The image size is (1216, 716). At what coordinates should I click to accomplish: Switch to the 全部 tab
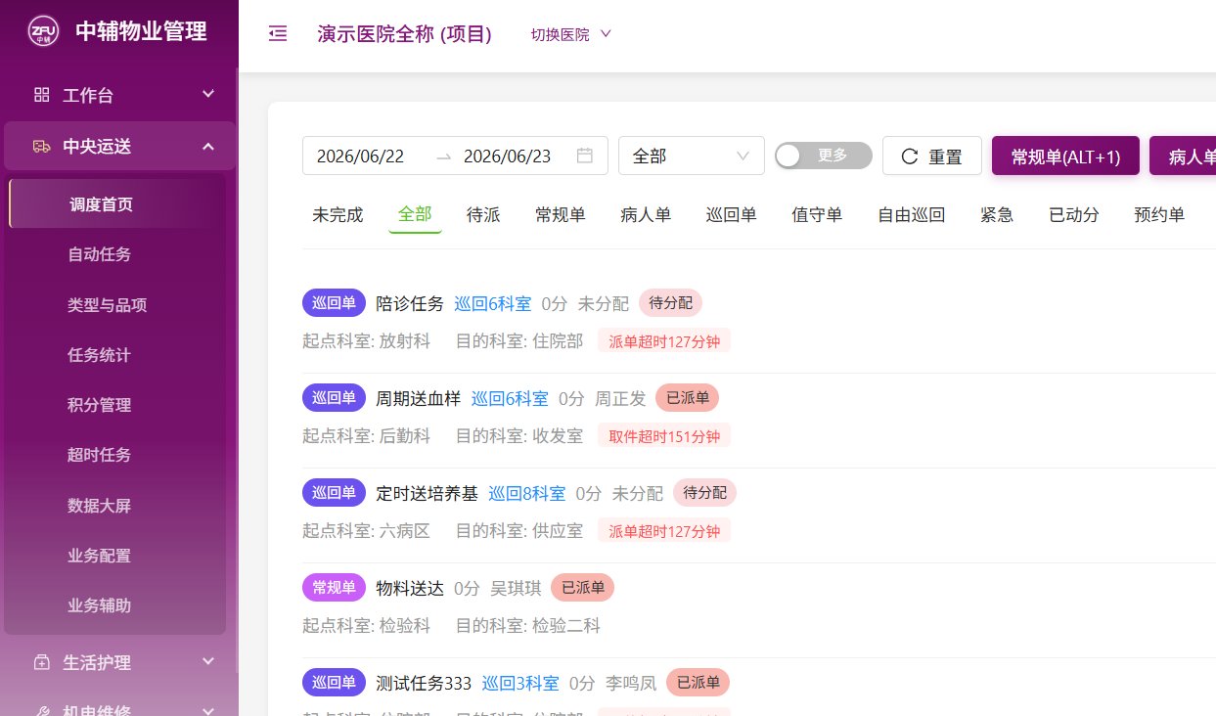pyautogui.click(x=415, y=214)
